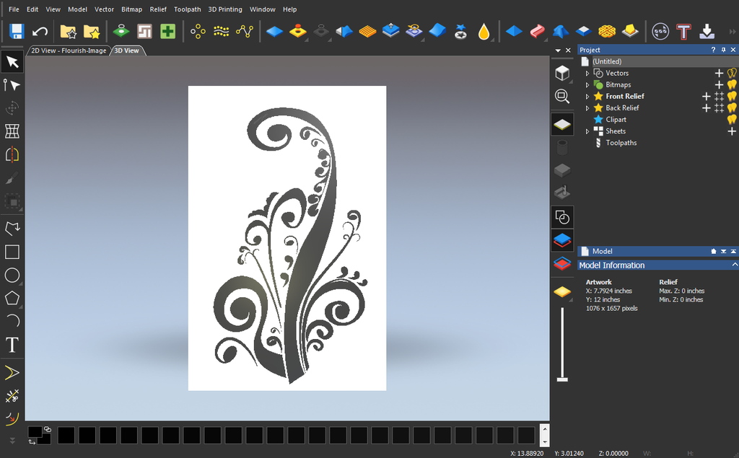Toggle the Front Relief visibility lightbulb
The image size is (739, 458).
click(731, 96)
